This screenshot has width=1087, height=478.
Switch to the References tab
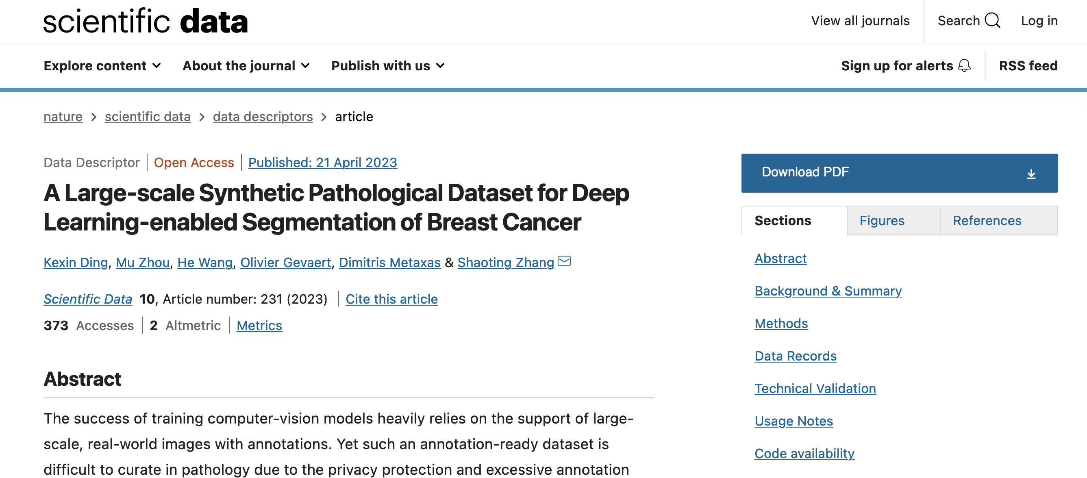click(x=987, y=220)
